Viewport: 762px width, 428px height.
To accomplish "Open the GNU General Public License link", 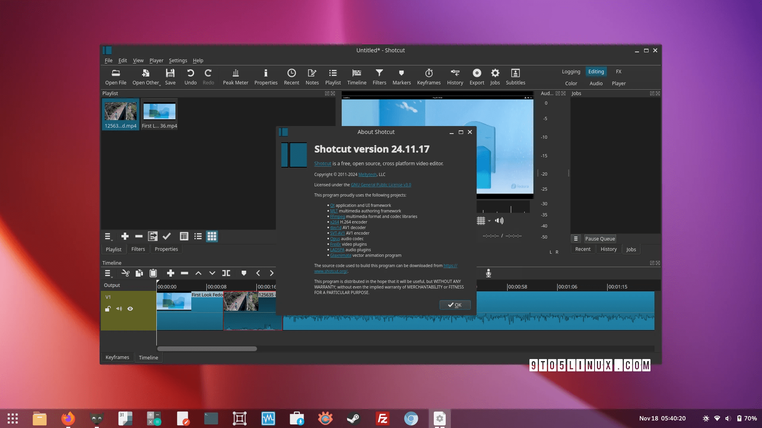I will [381, 185].
